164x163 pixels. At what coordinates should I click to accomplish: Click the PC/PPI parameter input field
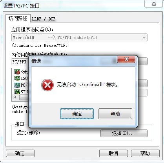tap(20, 61)
